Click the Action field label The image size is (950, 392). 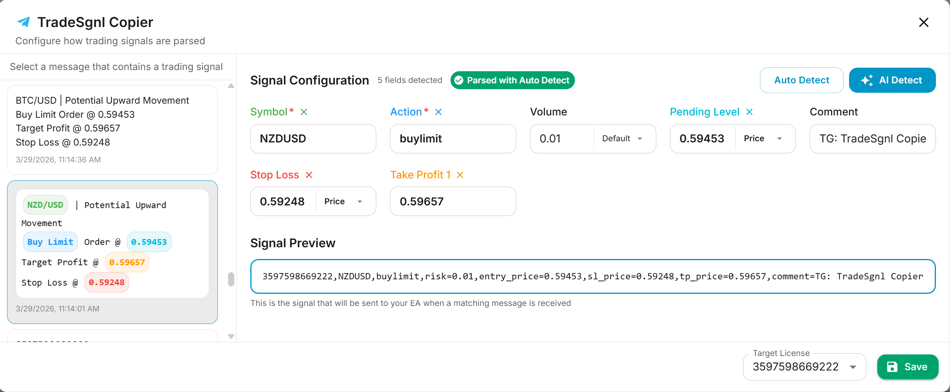click(x=406, y=112)
